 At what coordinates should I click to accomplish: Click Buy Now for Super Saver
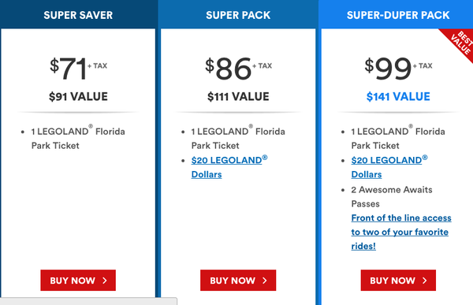[78, 281]
